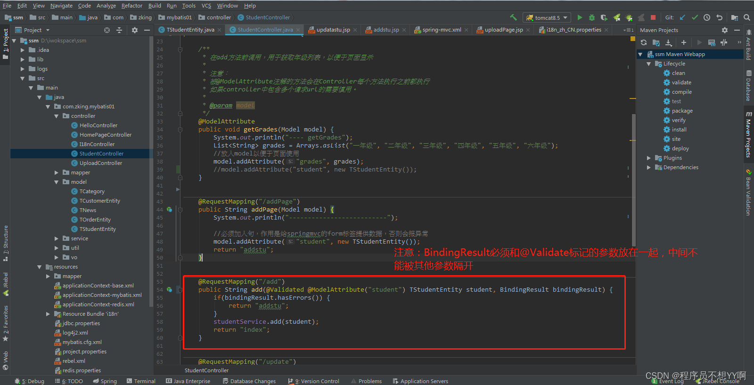Hide the Project panel with the minus icon

coord(147,30)
